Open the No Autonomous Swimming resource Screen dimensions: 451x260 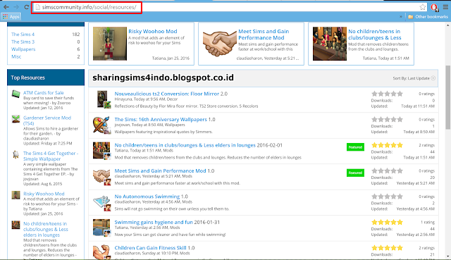pos(147,197)
